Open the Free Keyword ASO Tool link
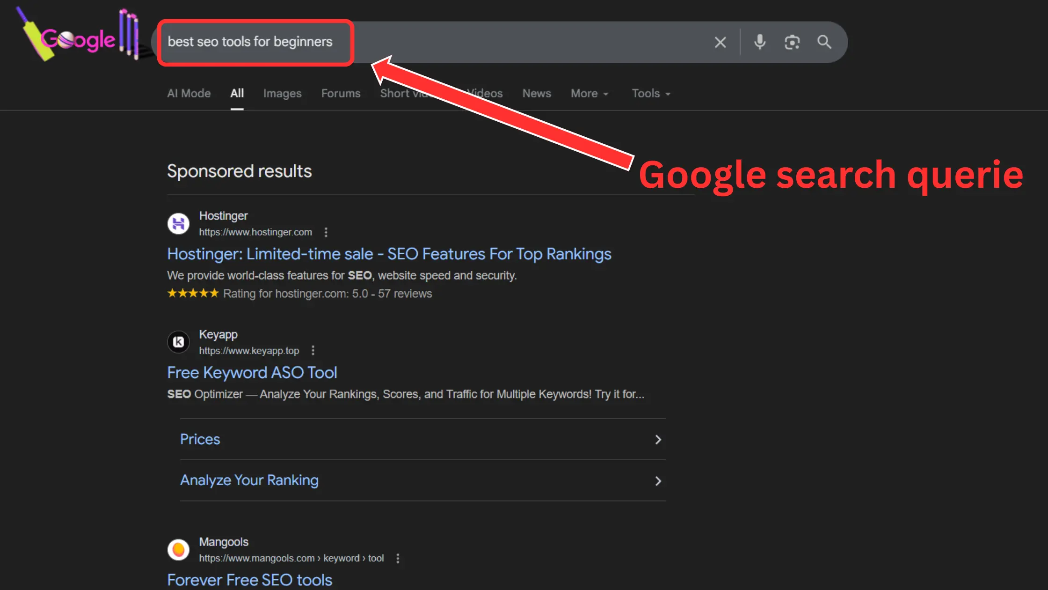The height and width of the screenshot is (590, 1048). click(x=252, y=373)
